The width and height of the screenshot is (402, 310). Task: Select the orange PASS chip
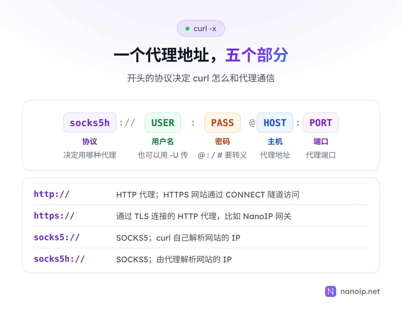223,123
